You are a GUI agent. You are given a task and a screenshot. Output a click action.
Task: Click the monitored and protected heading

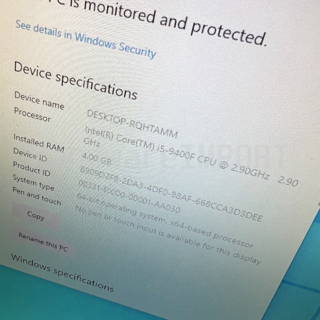175,23
